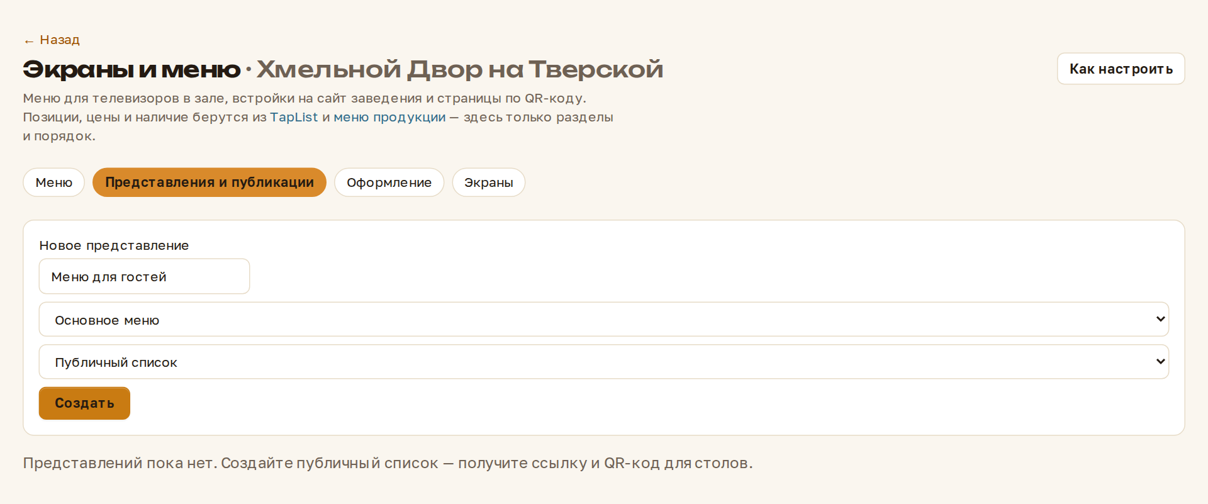This screenshot has width=1208, height=504.
Task: Click the Хмельной Двор на Тверской heading
Action: click(x=460, y=69)
